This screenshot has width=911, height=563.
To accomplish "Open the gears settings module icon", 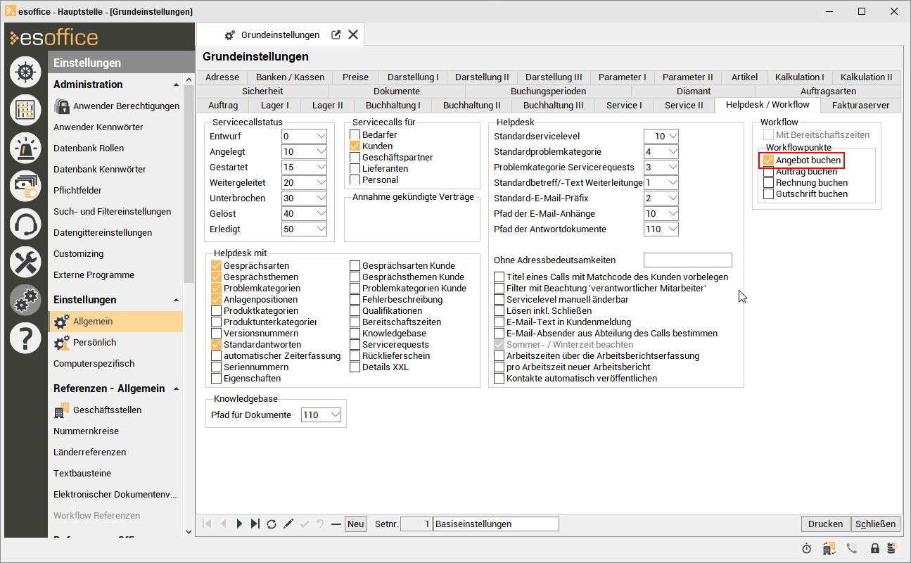I will 25,301.
